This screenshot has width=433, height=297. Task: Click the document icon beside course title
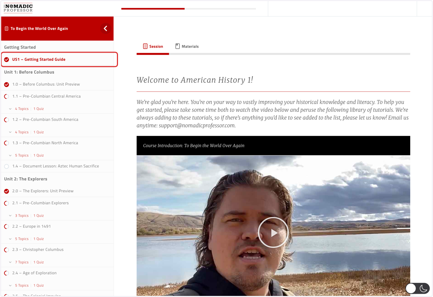pos(6,28)
